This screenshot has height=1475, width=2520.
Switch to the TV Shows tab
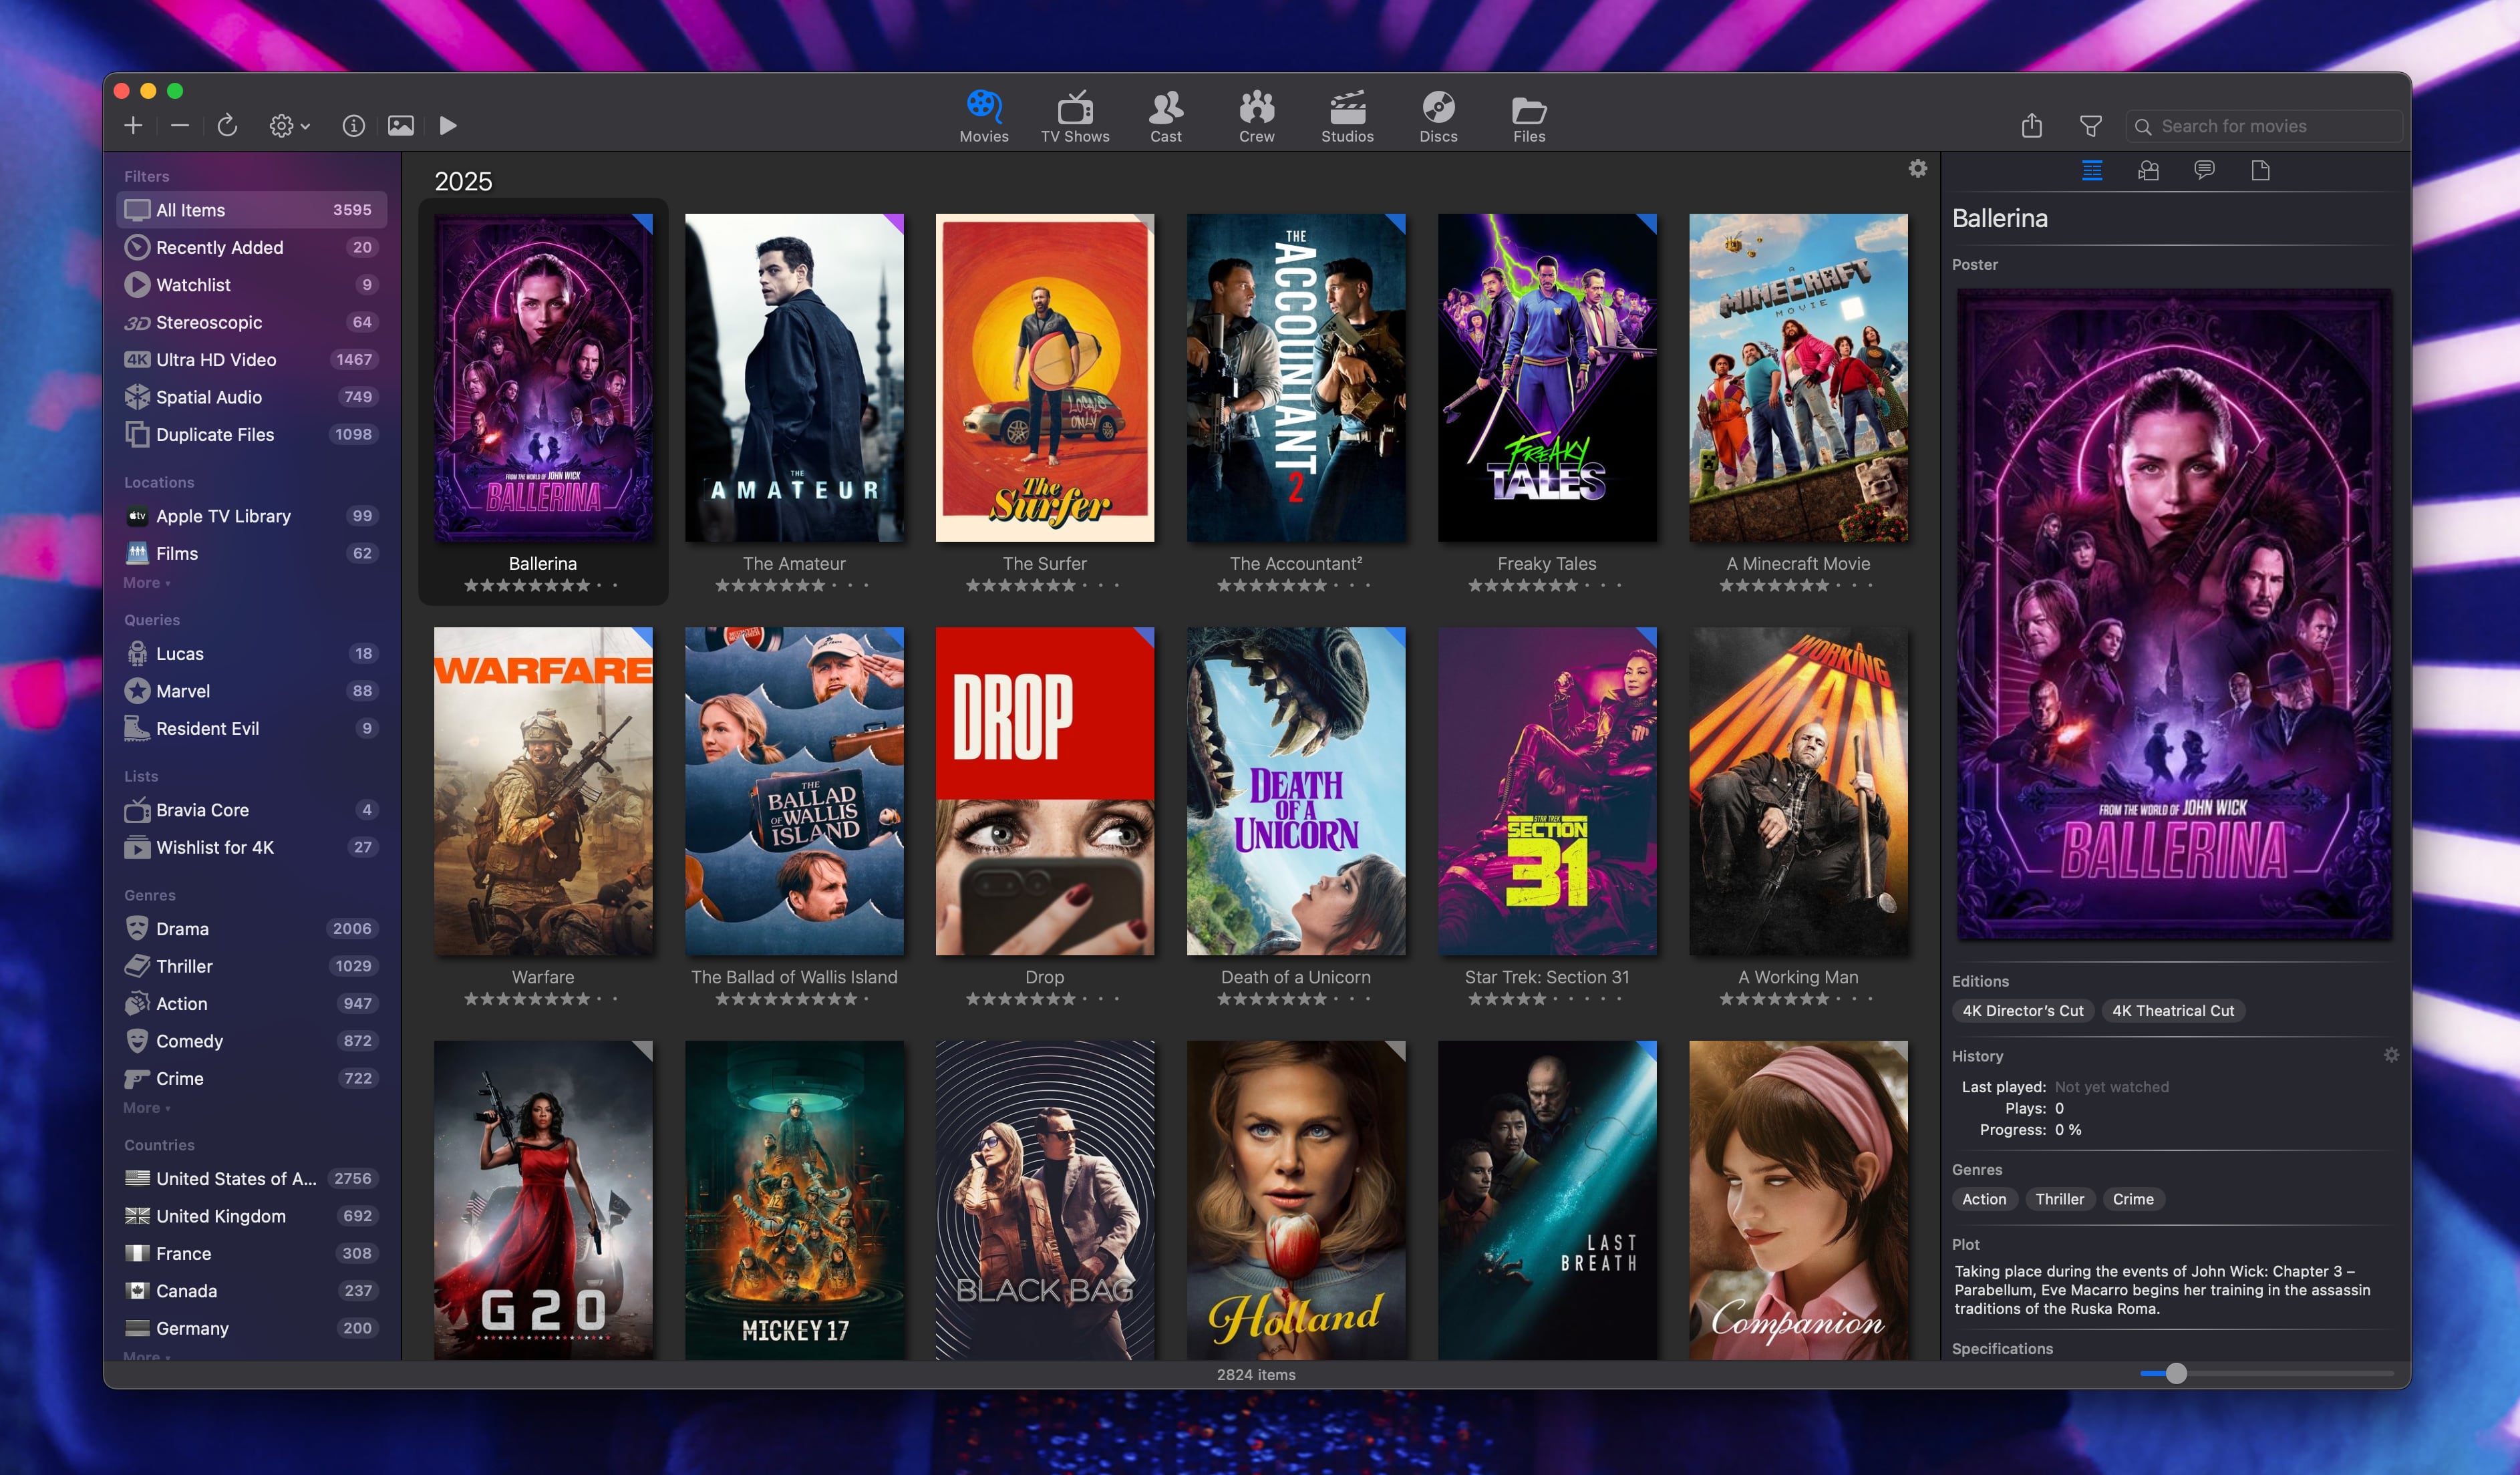click(x=1075, y=117)
